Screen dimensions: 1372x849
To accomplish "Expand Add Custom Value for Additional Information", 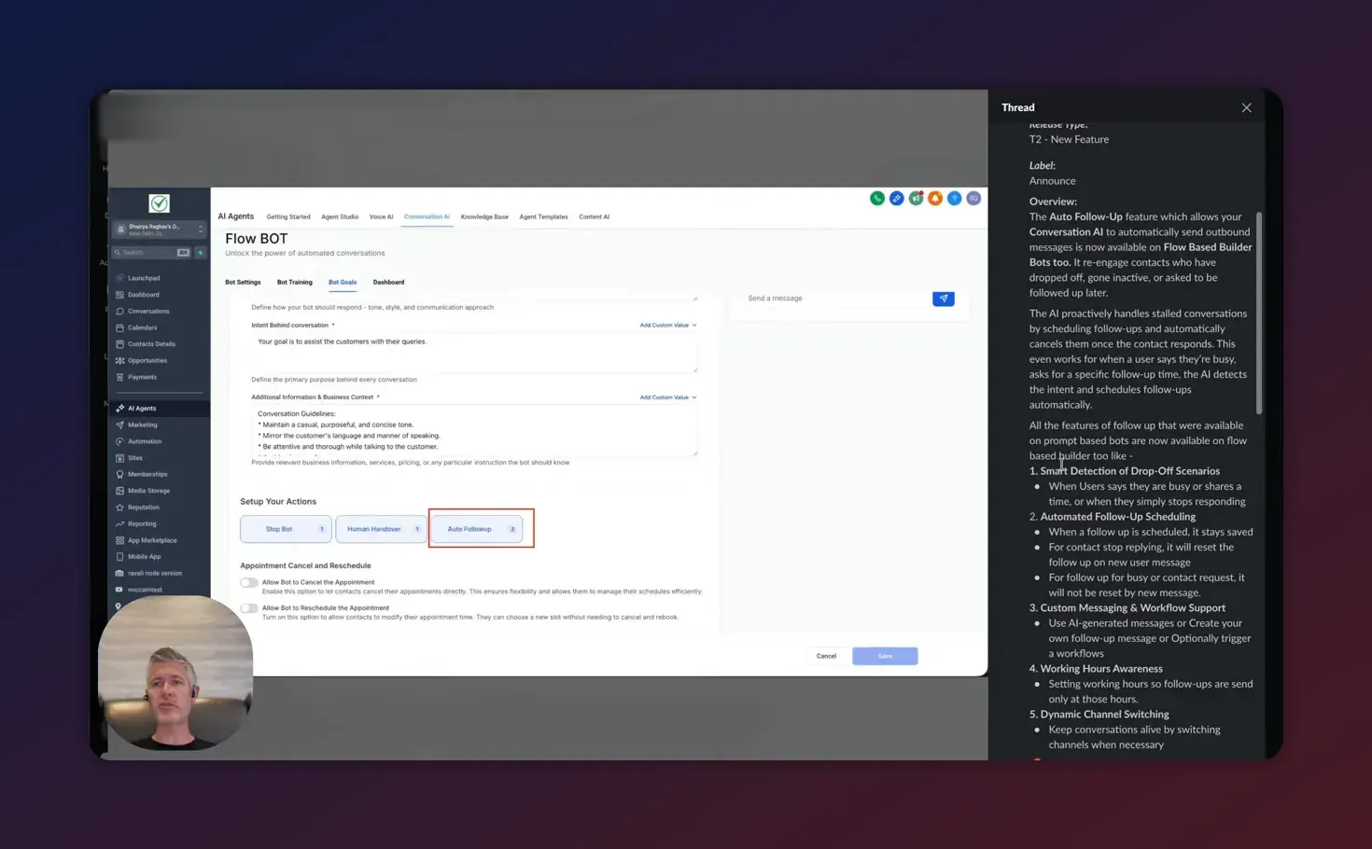I will (665, 397).
